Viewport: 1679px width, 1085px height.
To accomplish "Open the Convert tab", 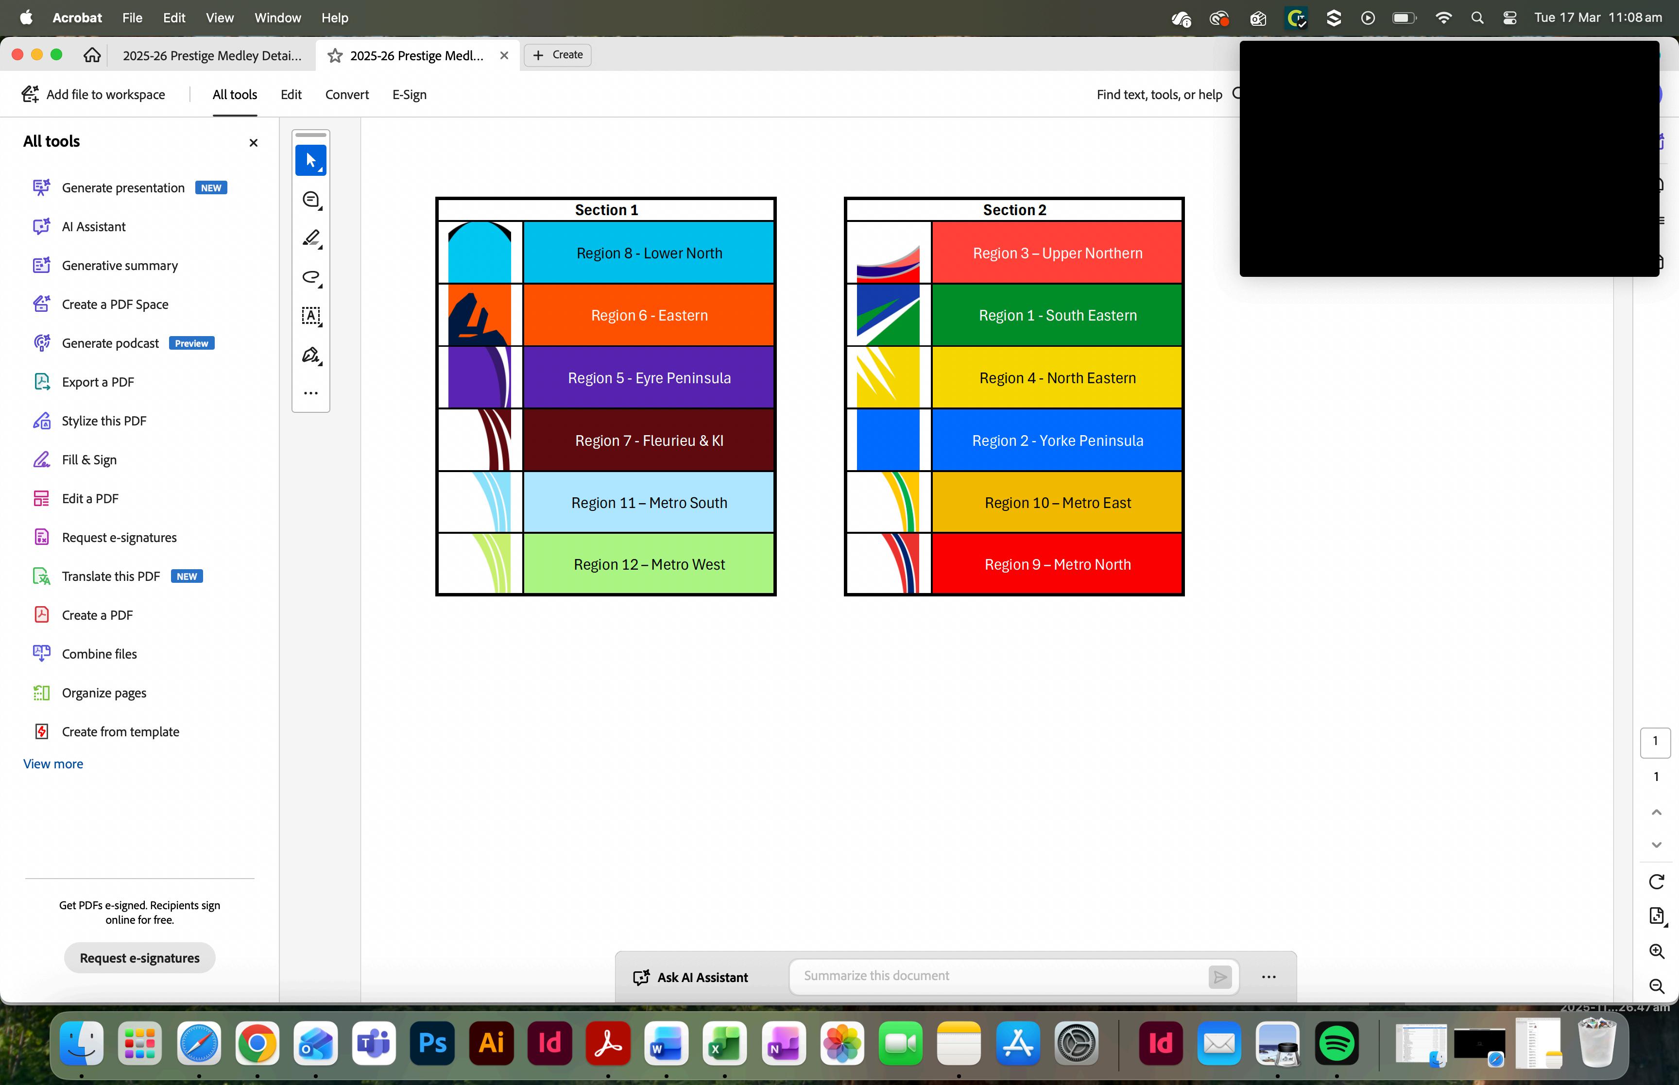I will (x=347, y=94).
